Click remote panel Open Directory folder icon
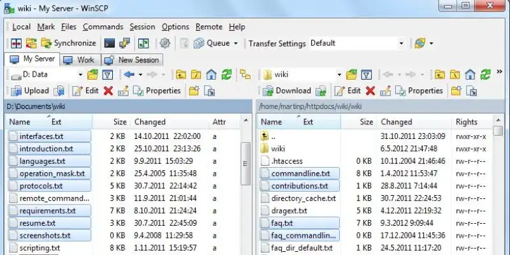510x255 pixels. tap(352, 75)
